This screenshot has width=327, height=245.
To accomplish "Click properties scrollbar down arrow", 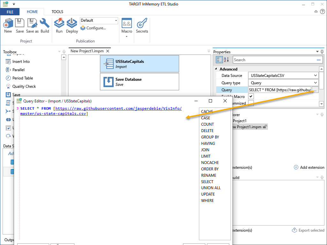I will point(321,104).
